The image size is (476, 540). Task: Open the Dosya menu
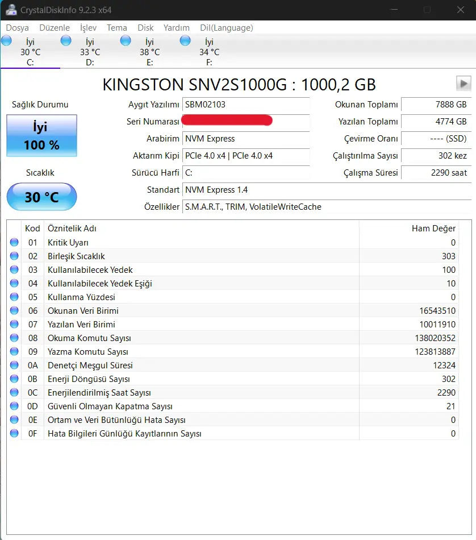(17, 27)
